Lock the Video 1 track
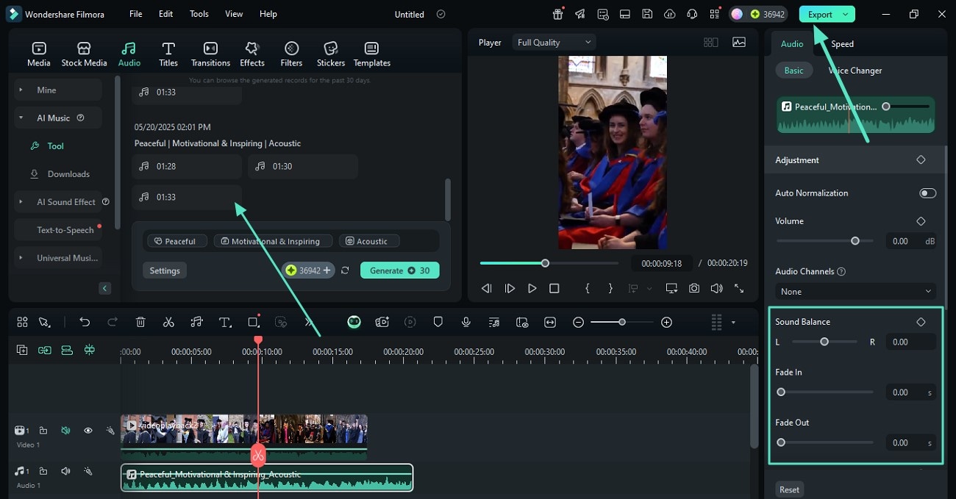The image size is (956, 499). [x=43, y=431]
